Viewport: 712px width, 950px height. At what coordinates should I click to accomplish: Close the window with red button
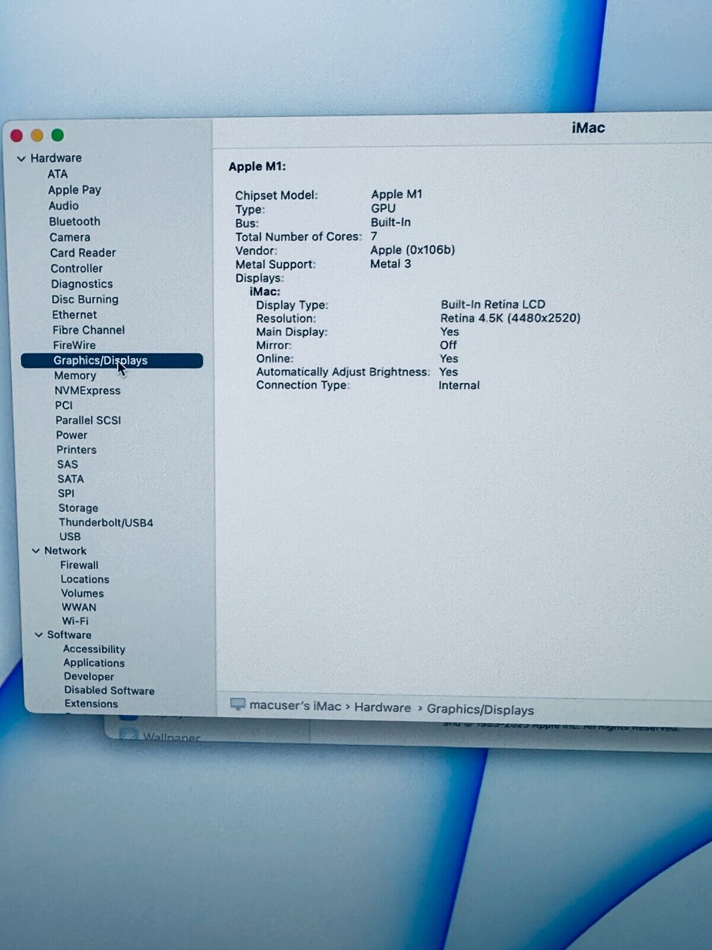coord(17,136)
